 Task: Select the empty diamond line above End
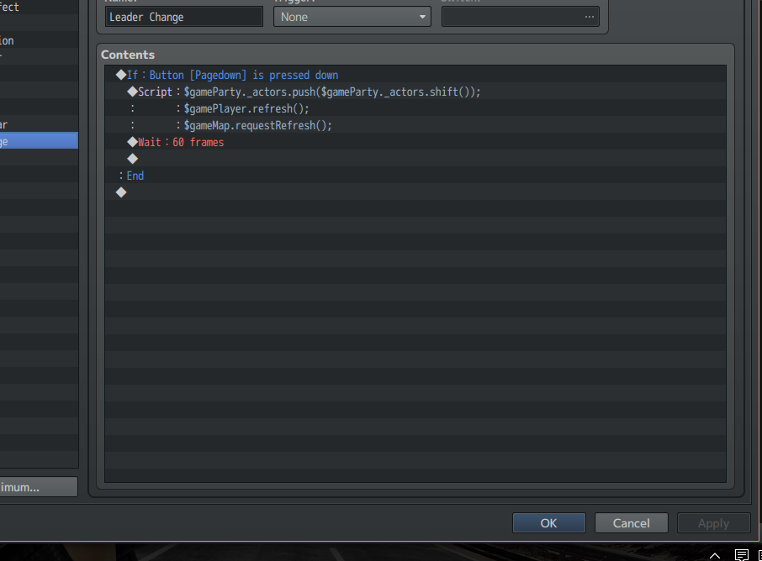[132, 159]
